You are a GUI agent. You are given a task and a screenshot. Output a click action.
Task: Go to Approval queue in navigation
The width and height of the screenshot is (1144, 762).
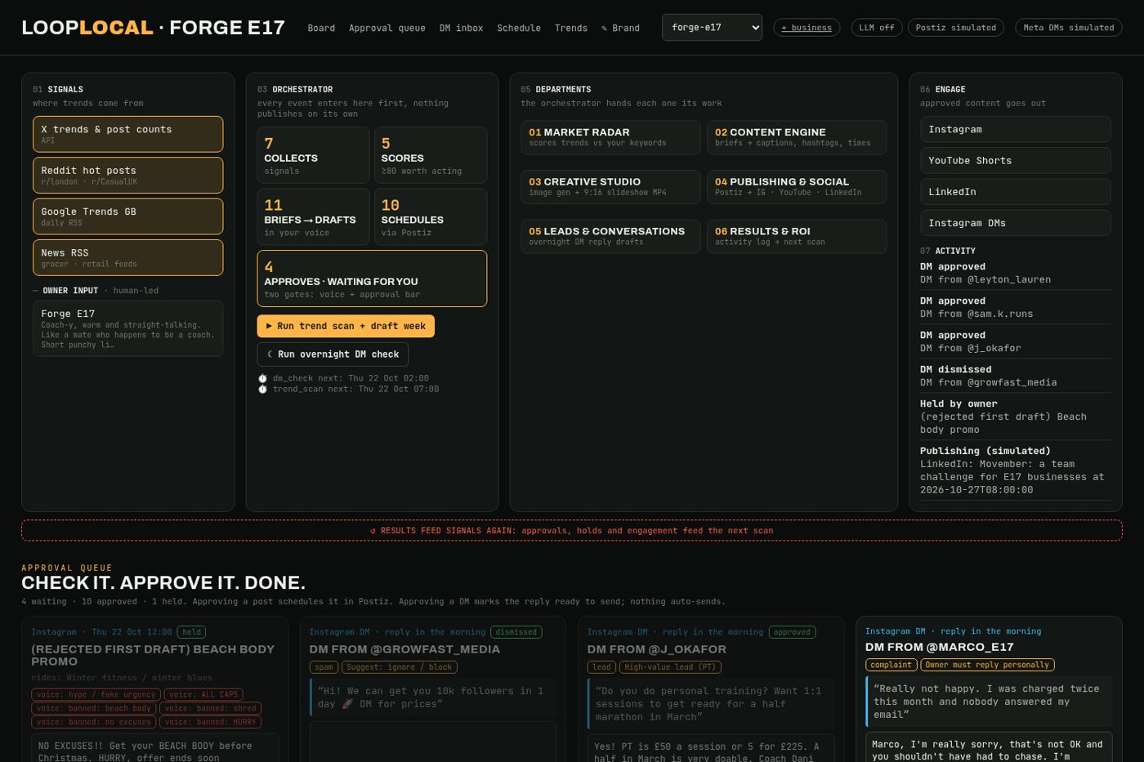coord(387,28)
